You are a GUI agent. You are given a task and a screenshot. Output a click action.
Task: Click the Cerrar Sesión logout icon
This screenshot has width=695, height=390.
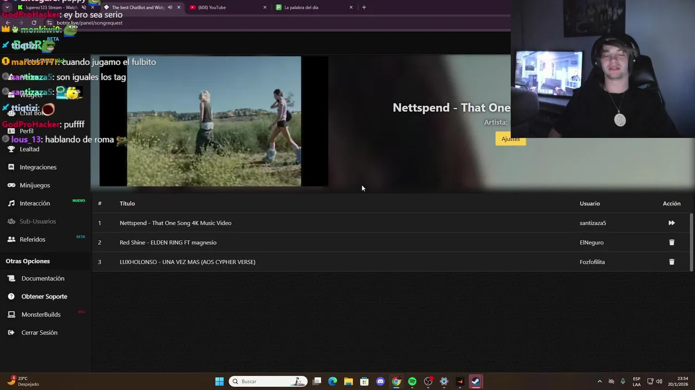tap(11, 333)
